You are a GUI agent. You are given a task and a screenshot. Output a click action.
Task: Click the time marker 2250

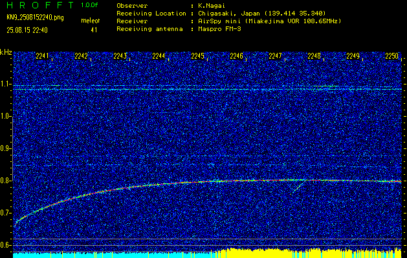[x=391, y=56]
